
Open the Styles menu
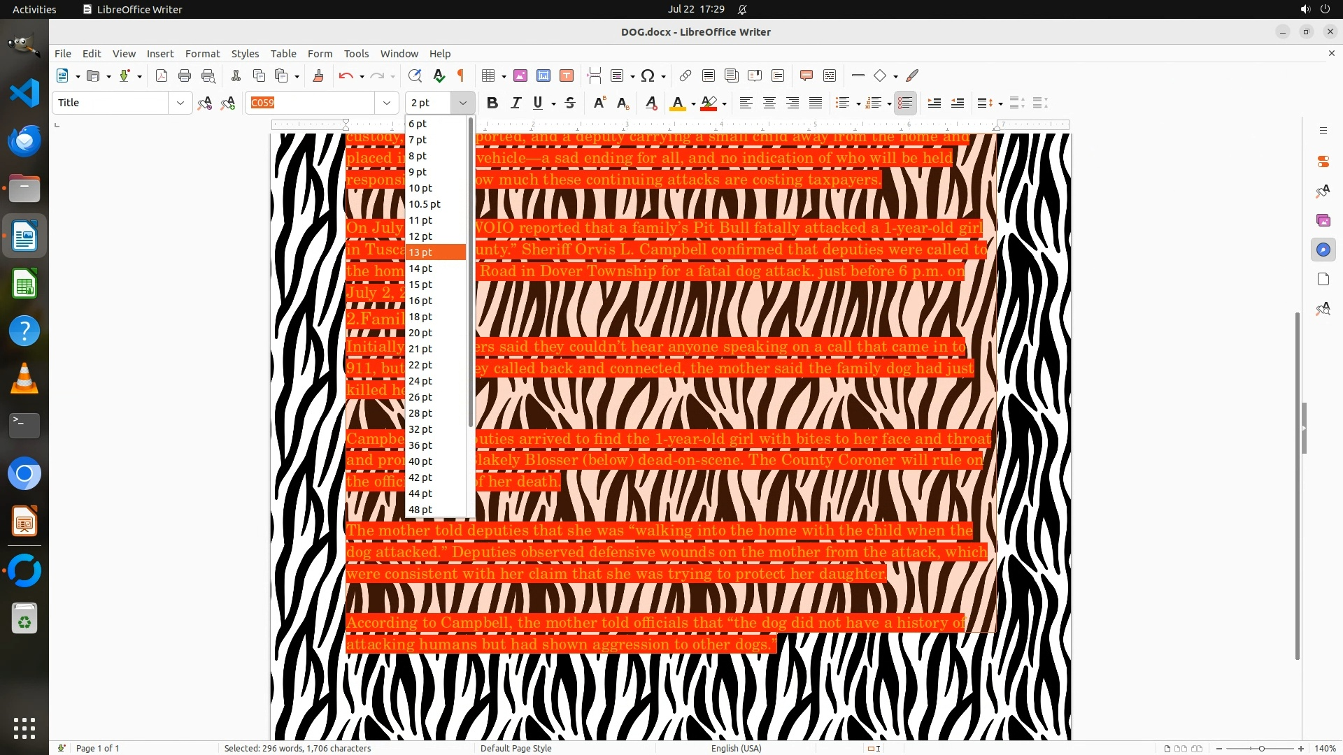245,54
